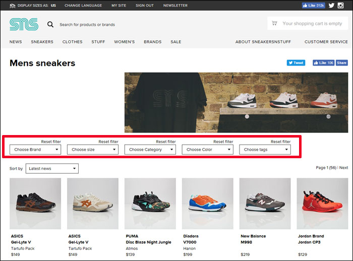353x261 pixels.
Task: Open ABOUT SNEAKERSNSTUFF page
Action: coord(263,42)
